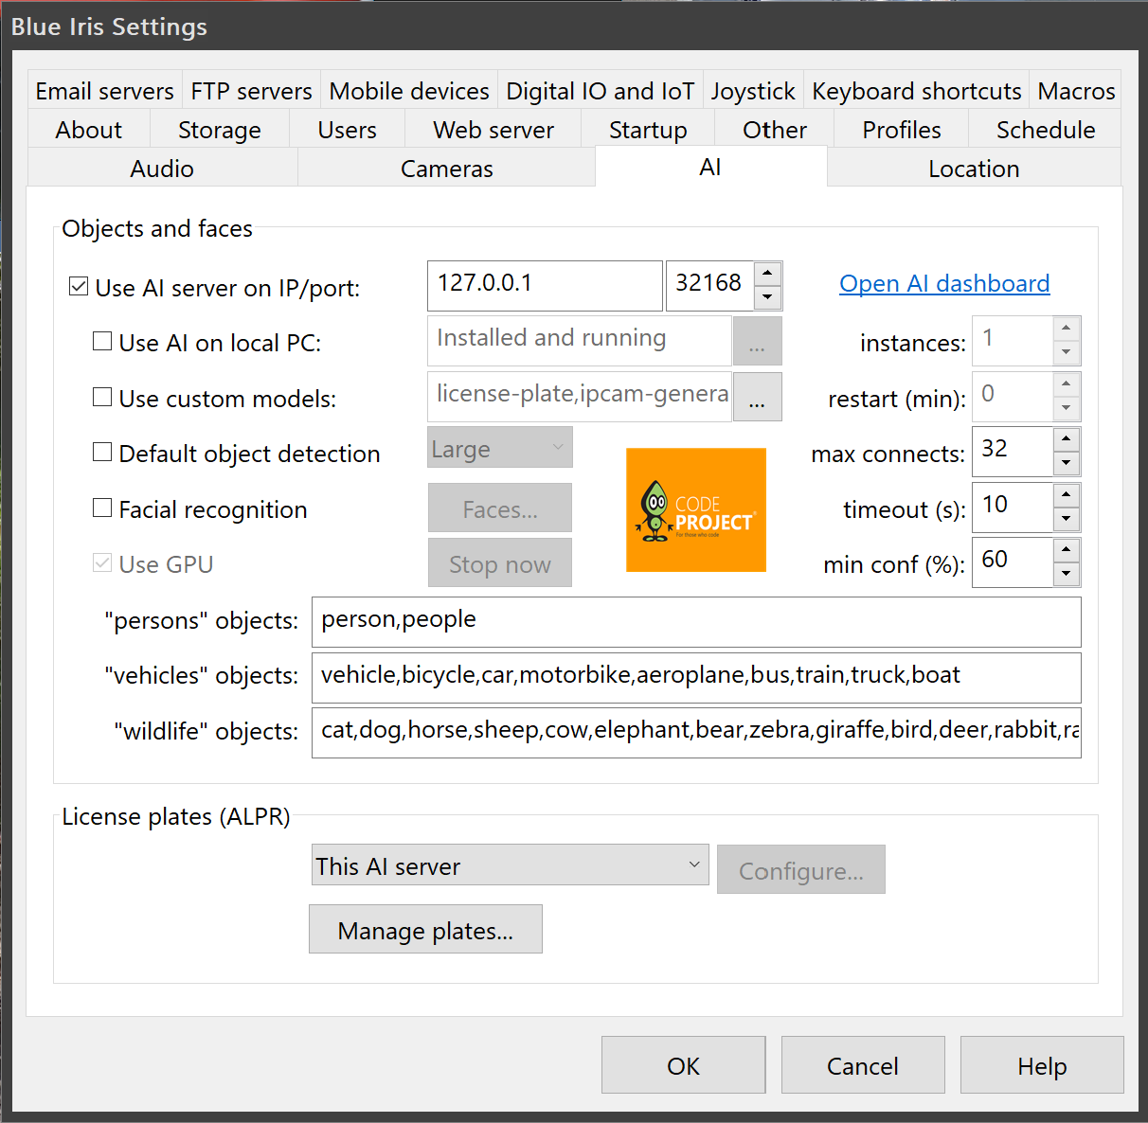
Task: Click browse button next to custom models field
Action: [x=757, y=397]
